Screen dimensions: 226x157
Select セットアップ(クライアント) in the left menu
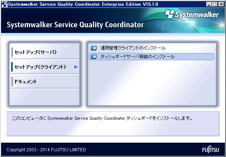[x=44, y=67]
